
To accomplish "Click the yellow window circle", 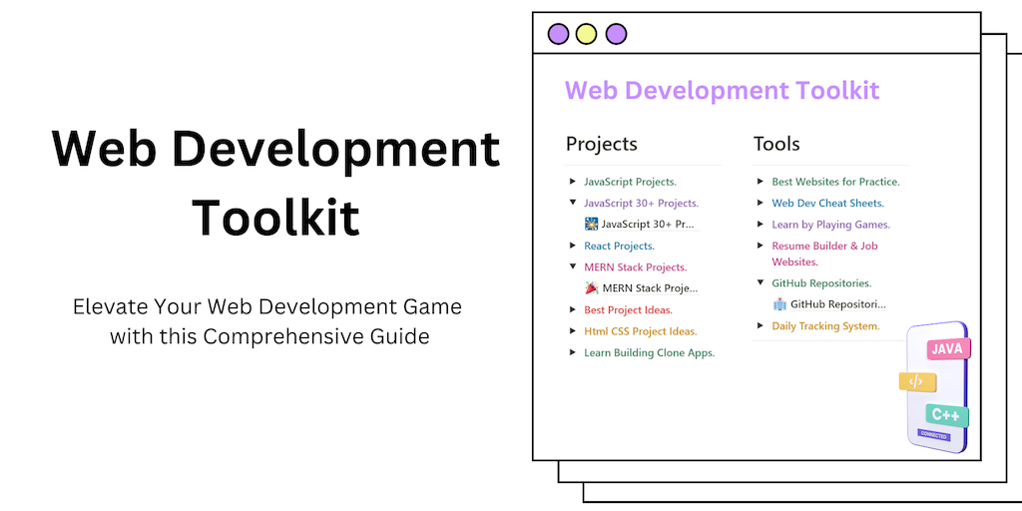I will point(587,34).
